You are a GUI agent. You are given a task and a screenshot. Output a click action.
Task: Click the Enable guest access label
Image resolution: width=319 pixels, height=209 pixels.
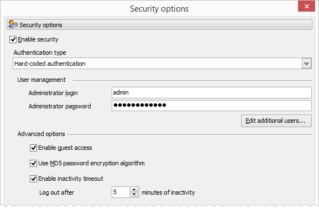pos(65,148)
